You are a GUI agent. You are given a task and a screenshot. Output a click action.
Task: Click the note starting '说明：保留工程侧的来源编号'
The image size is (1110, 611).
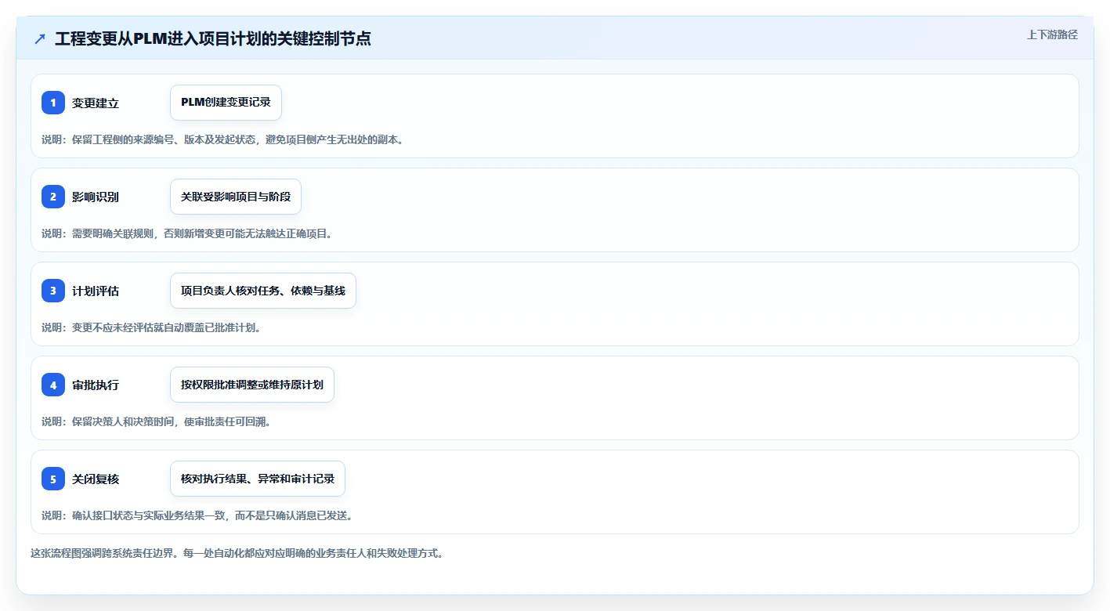pyautogui.click(x=222, y=139)
